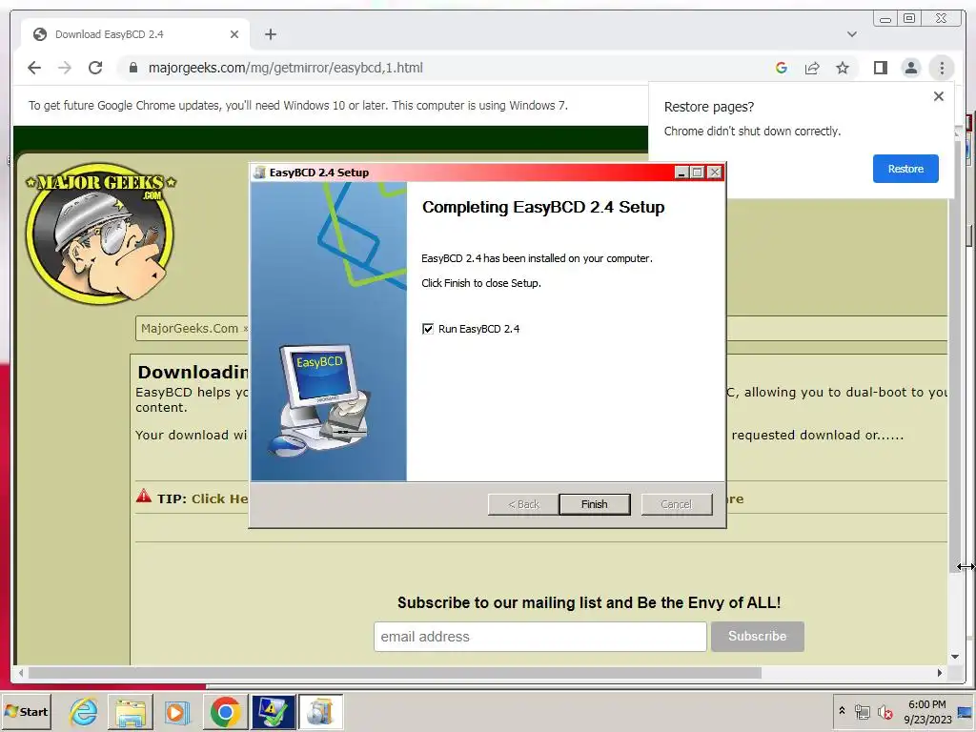Image resolution: width=976 pixels, height=732 pixels.
Task: Click Chrome's forward arrow
Action: (65, 68)
